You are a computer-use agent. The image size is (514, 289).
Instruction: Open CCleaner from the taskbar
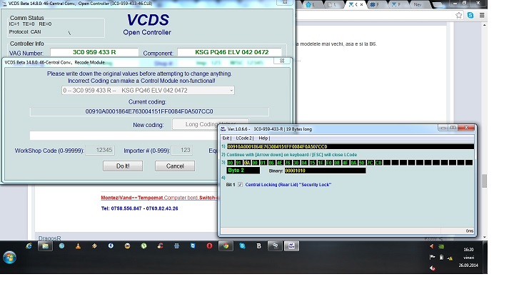[x=160, y=245]
